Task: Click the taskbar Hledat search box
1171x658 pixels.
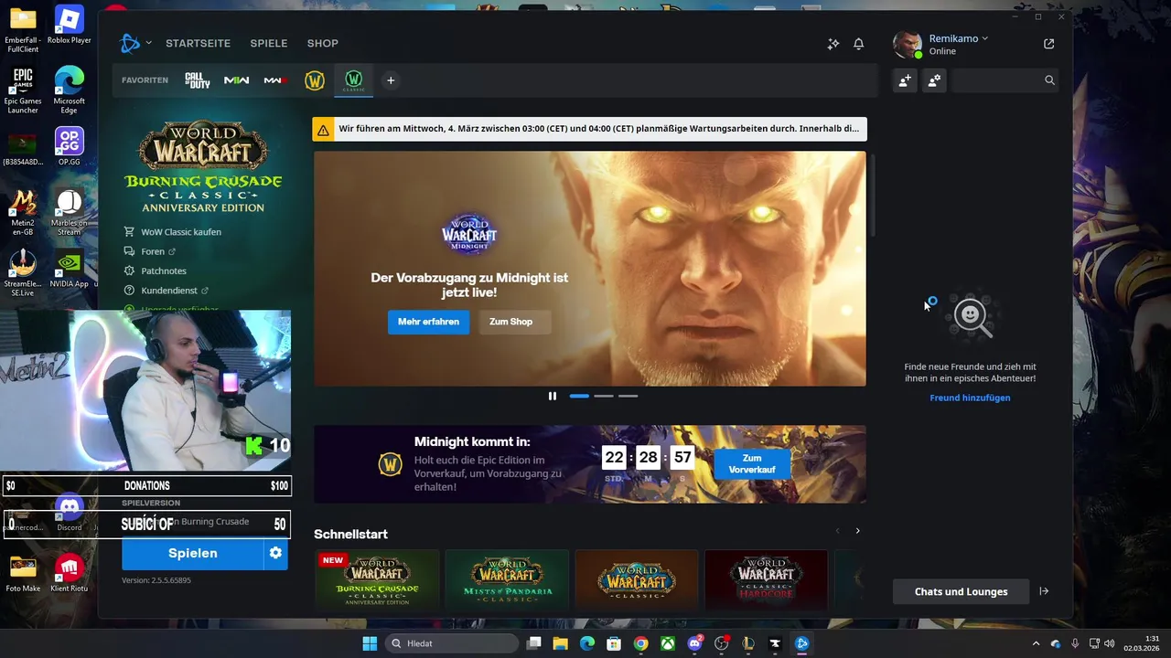Action: 452,643
